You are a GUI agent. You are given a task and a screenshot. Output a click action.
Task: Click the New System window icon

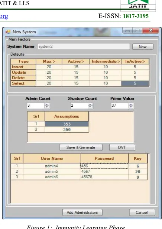(8, 32)
